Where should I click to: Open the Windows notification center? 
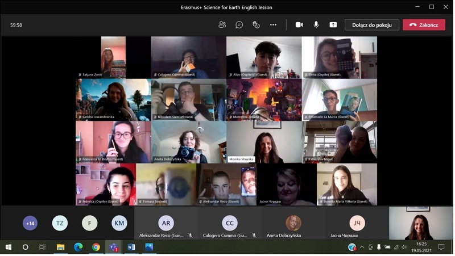click(441, 247)
